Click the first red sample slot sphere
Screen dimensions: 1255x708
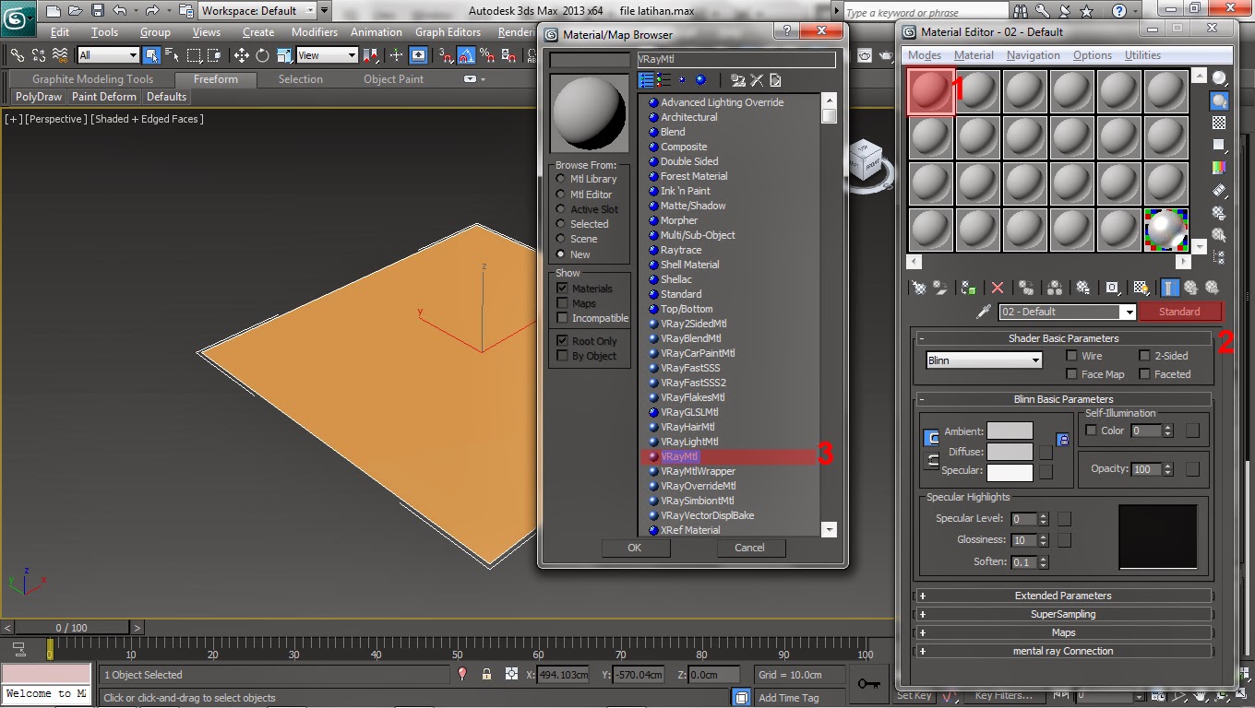(x=931, y=92)
